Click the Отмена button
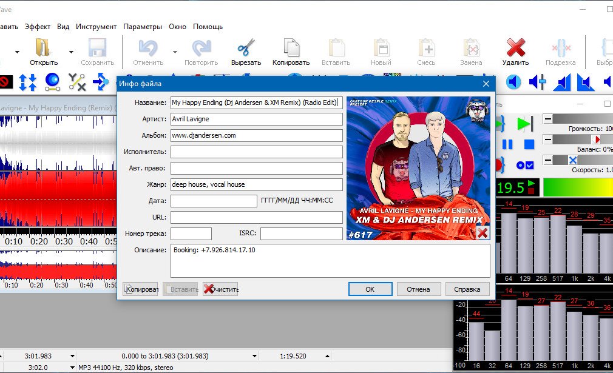Image resolution: width=613 pixels, height=373 pixels. pyautogui.click(x=418, y=289)
